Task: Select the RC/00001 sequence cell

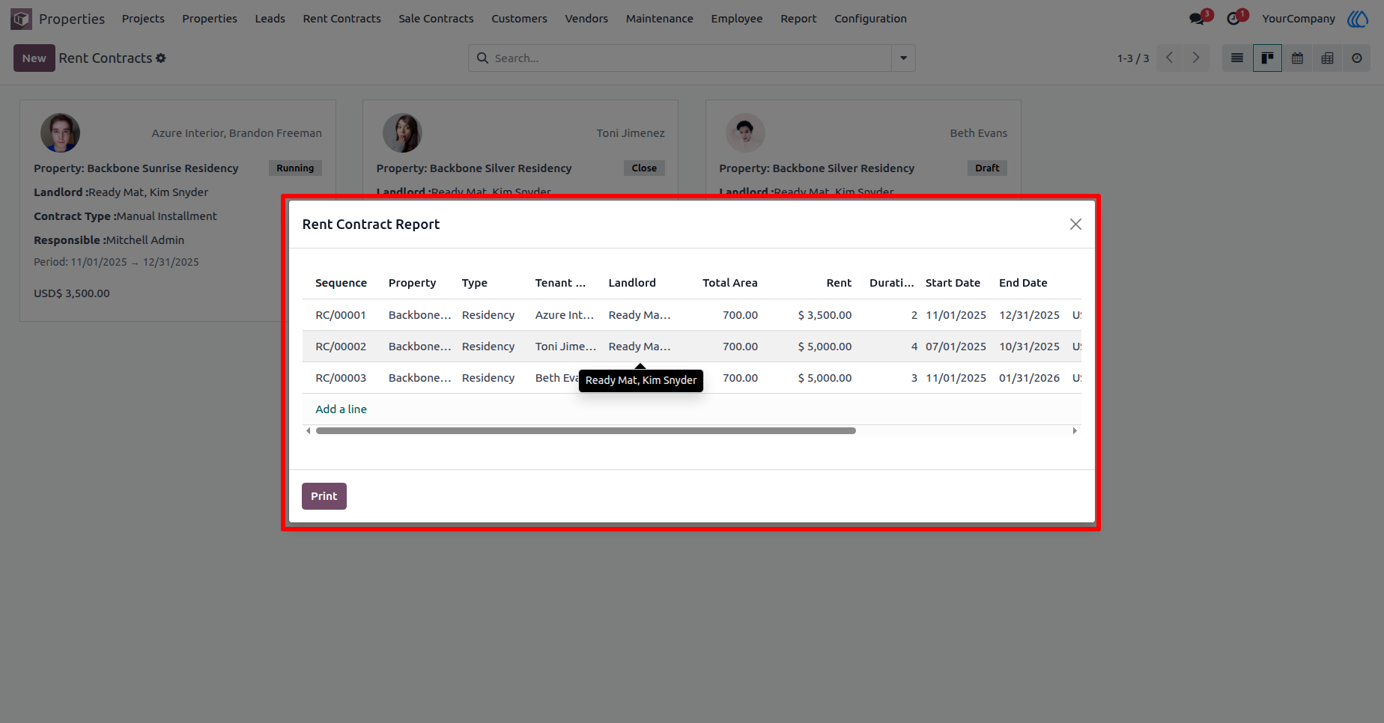Action: click(341, 315)
